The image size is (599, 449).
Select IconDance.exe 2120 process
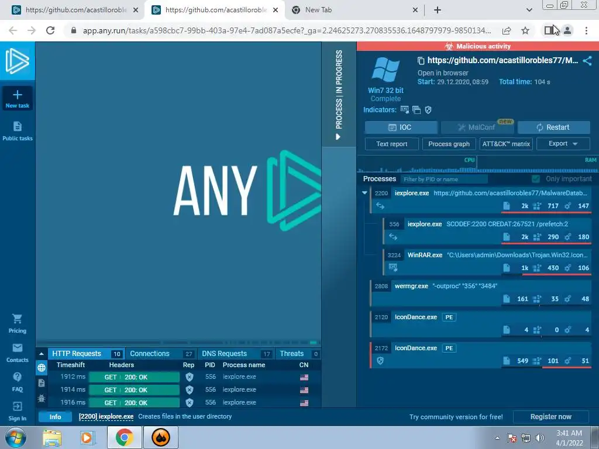coord(481,323)
